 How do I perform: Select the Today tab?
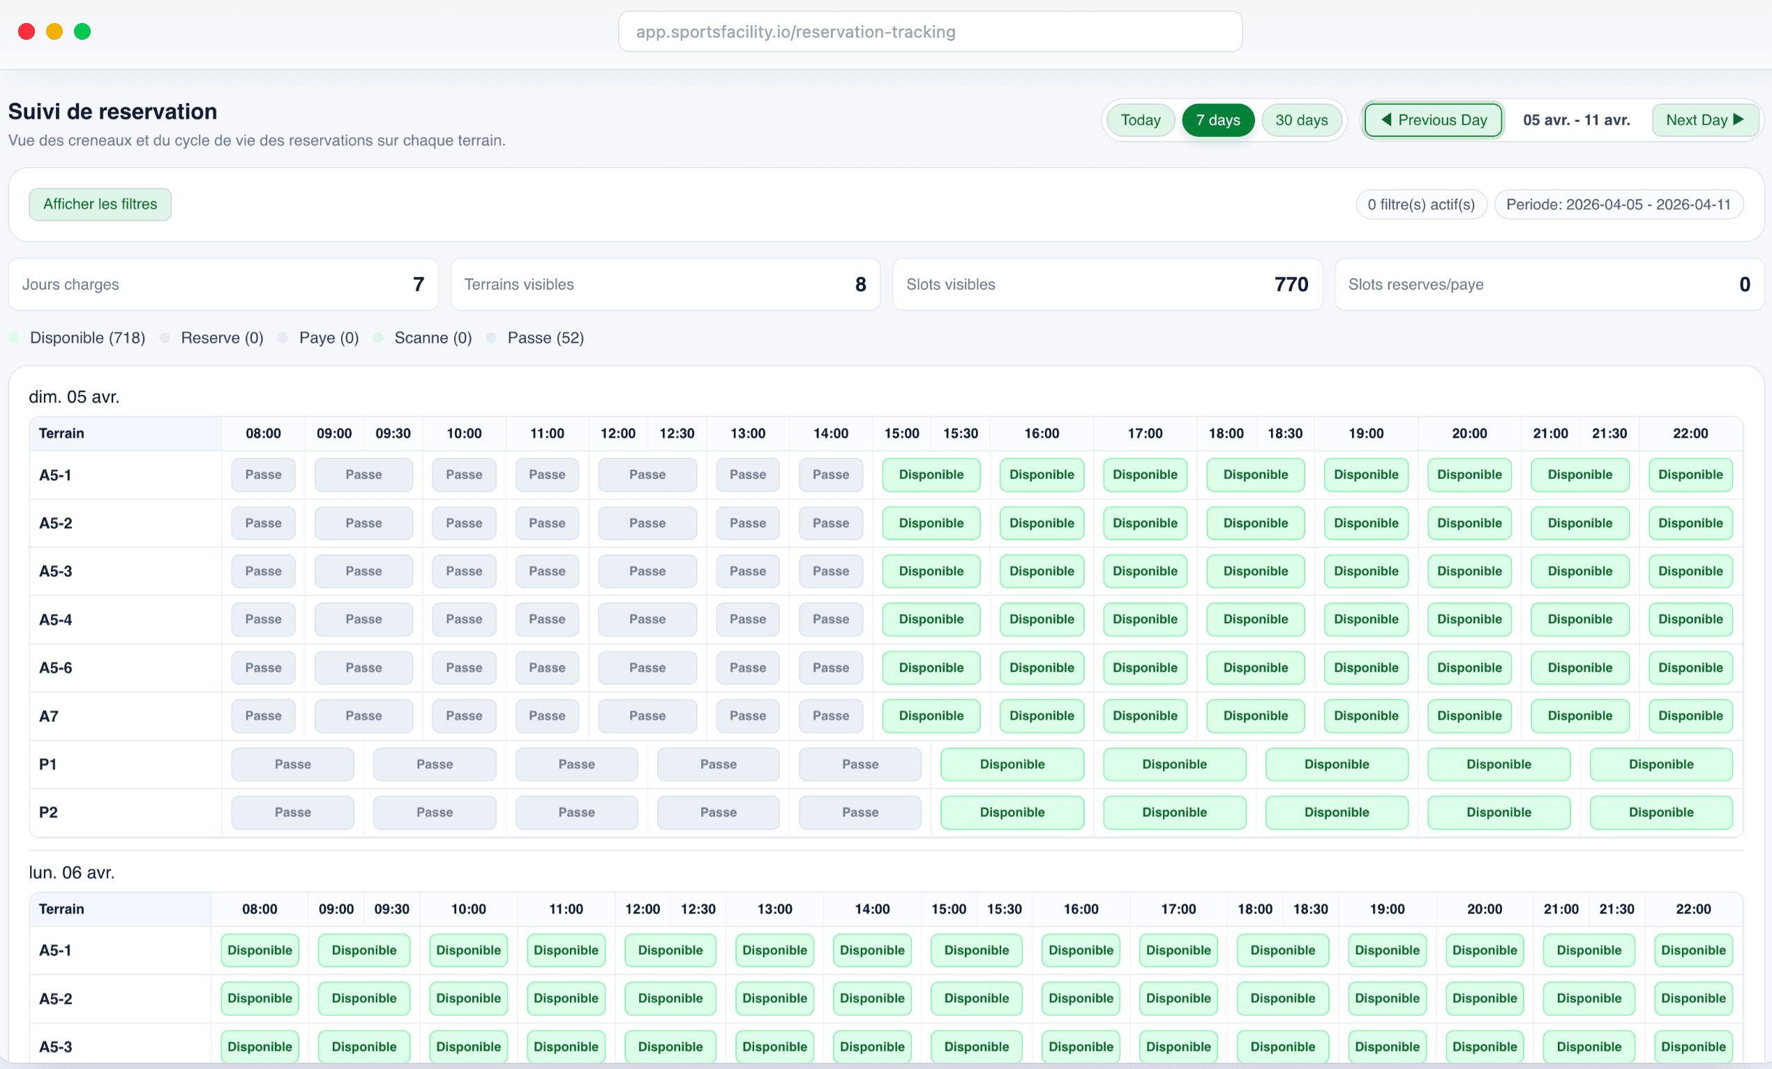[1140, 120]
